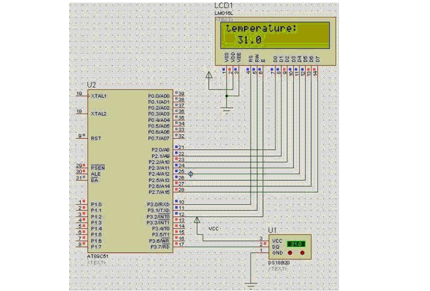Click pin number 39 on the AT89C51

181,94
